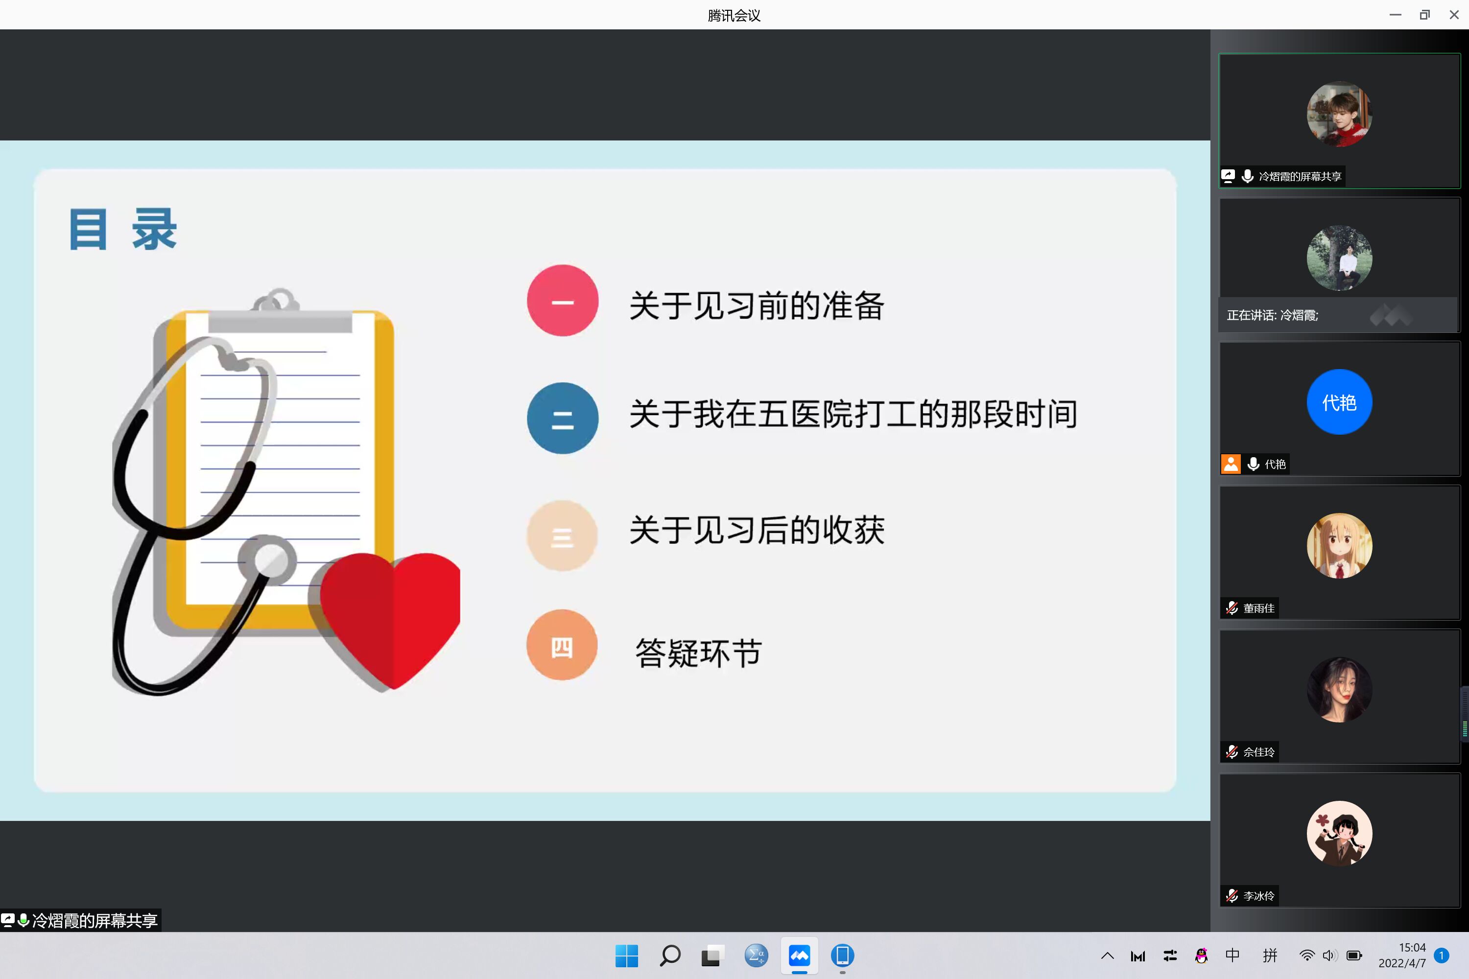Open the blue phone app on the taskbar
The width and height of the screenshot is (1469, 979).
[843, 956]
